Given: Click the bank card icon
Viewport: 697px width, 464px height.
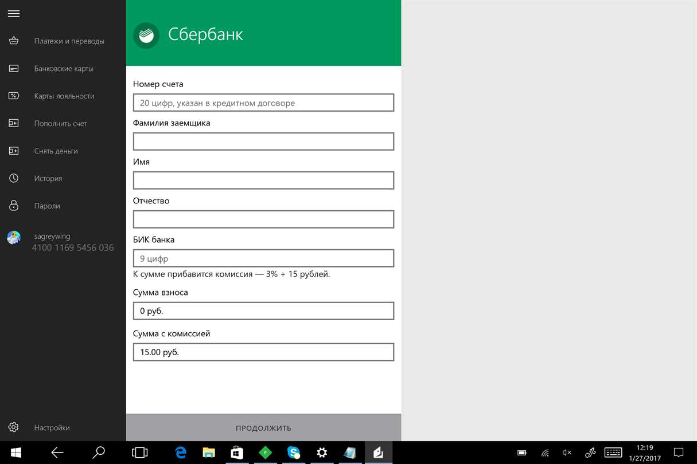Looking at the screenshot, I should [x=14, y=69].
